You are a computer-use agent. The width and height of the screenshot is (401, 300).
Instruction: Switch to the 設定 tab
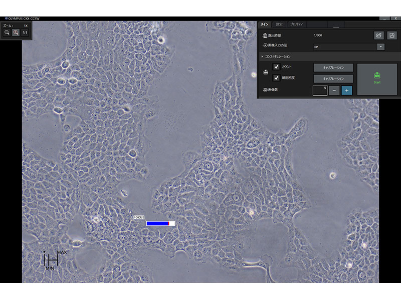click(x=279, y=24)
